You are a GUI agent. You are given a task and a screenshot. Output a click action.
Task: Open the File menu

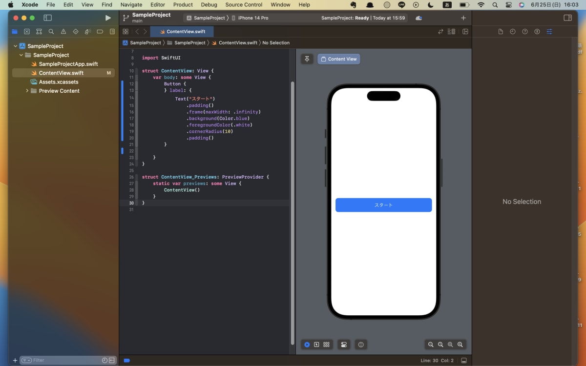coord(51,4)
